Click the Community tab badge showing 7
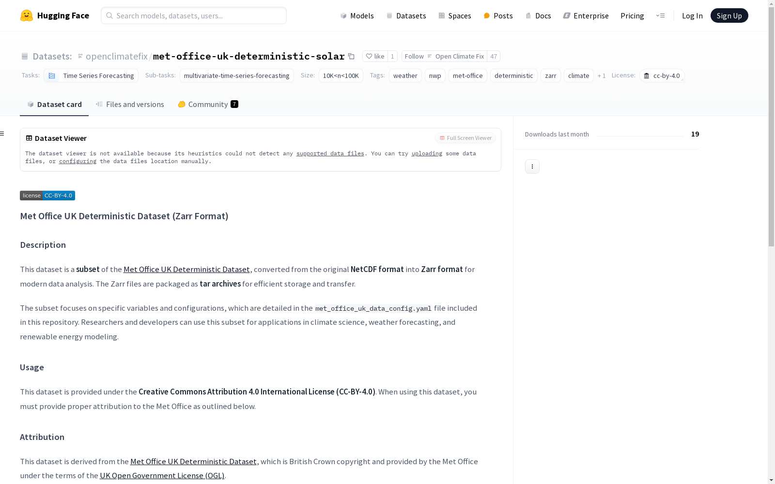Image resolution: width=775 pixels, height=484 pixels. pyautogui.click(x=234, y=104)
